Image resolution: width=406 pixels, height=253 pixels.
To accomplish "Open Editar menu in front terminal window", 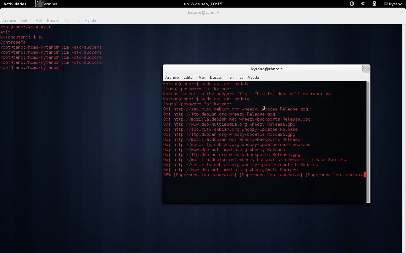I will click(x=189, y=77).
